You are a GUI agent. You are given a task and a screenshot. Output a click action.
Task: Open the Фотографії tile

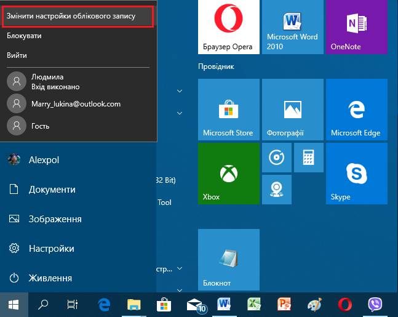[x=293, y=110]
